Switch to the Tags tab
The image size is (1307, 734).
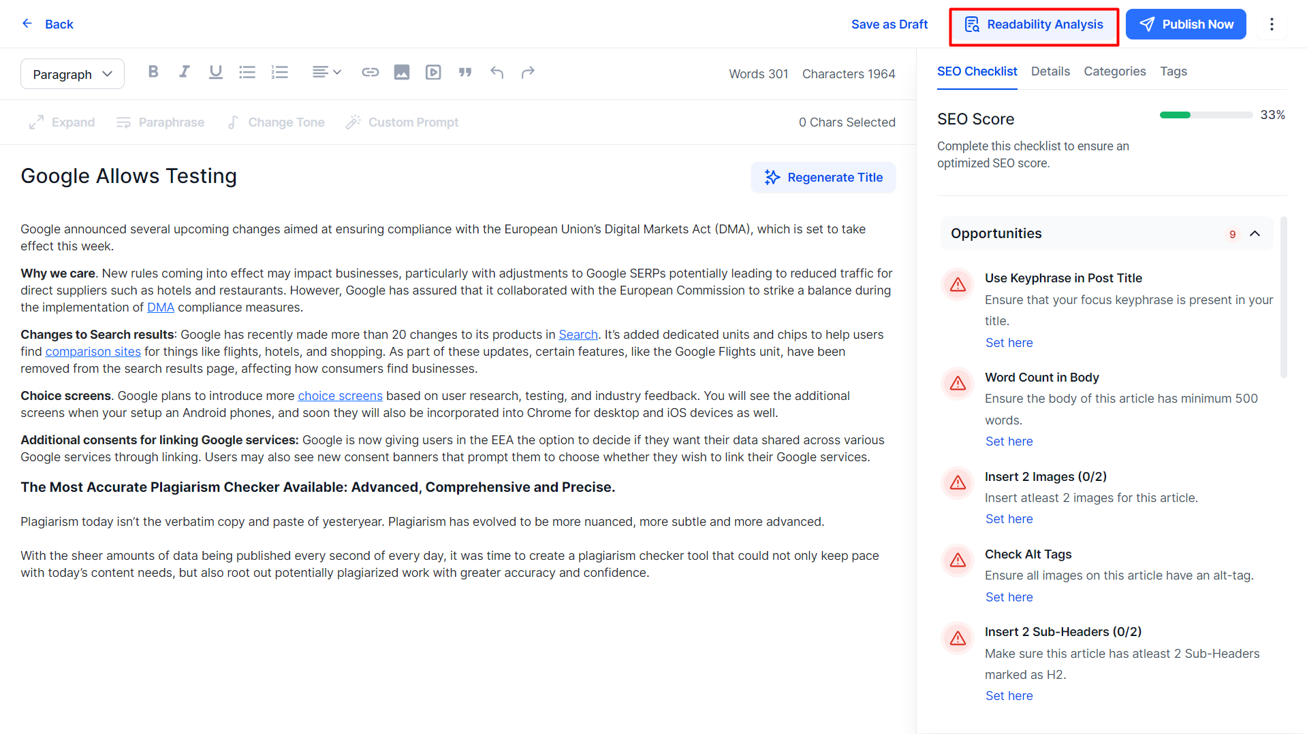[x=1174, y=71]
